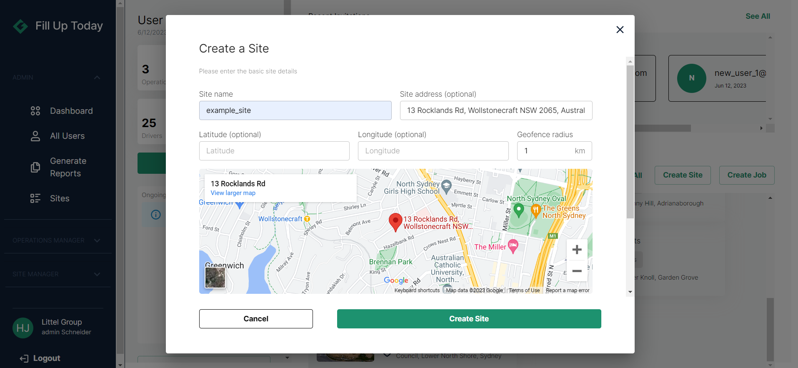Click the Australian Catholic University label
Viewport: 798px width, 368px height.
pyautogui.click(x=447, y=269)
